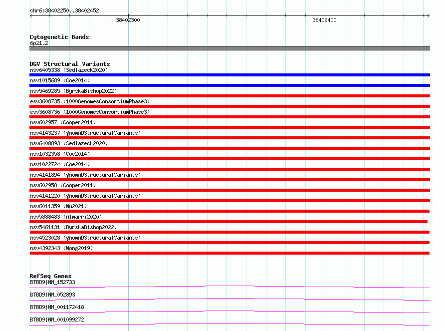Click the red bar of nsv4141894
This screenshot has height=331, width=444.
pos(229,180)
